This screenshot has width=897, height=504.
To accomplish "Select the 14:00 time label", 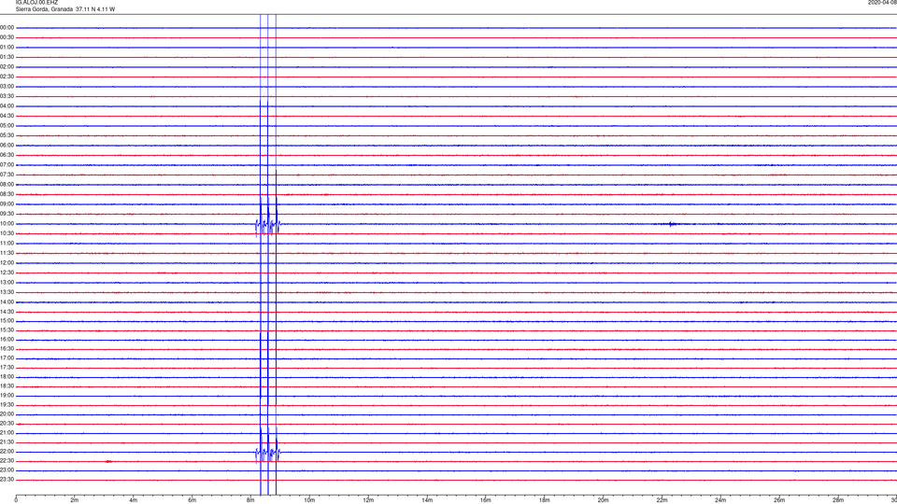I will (7, 301).
